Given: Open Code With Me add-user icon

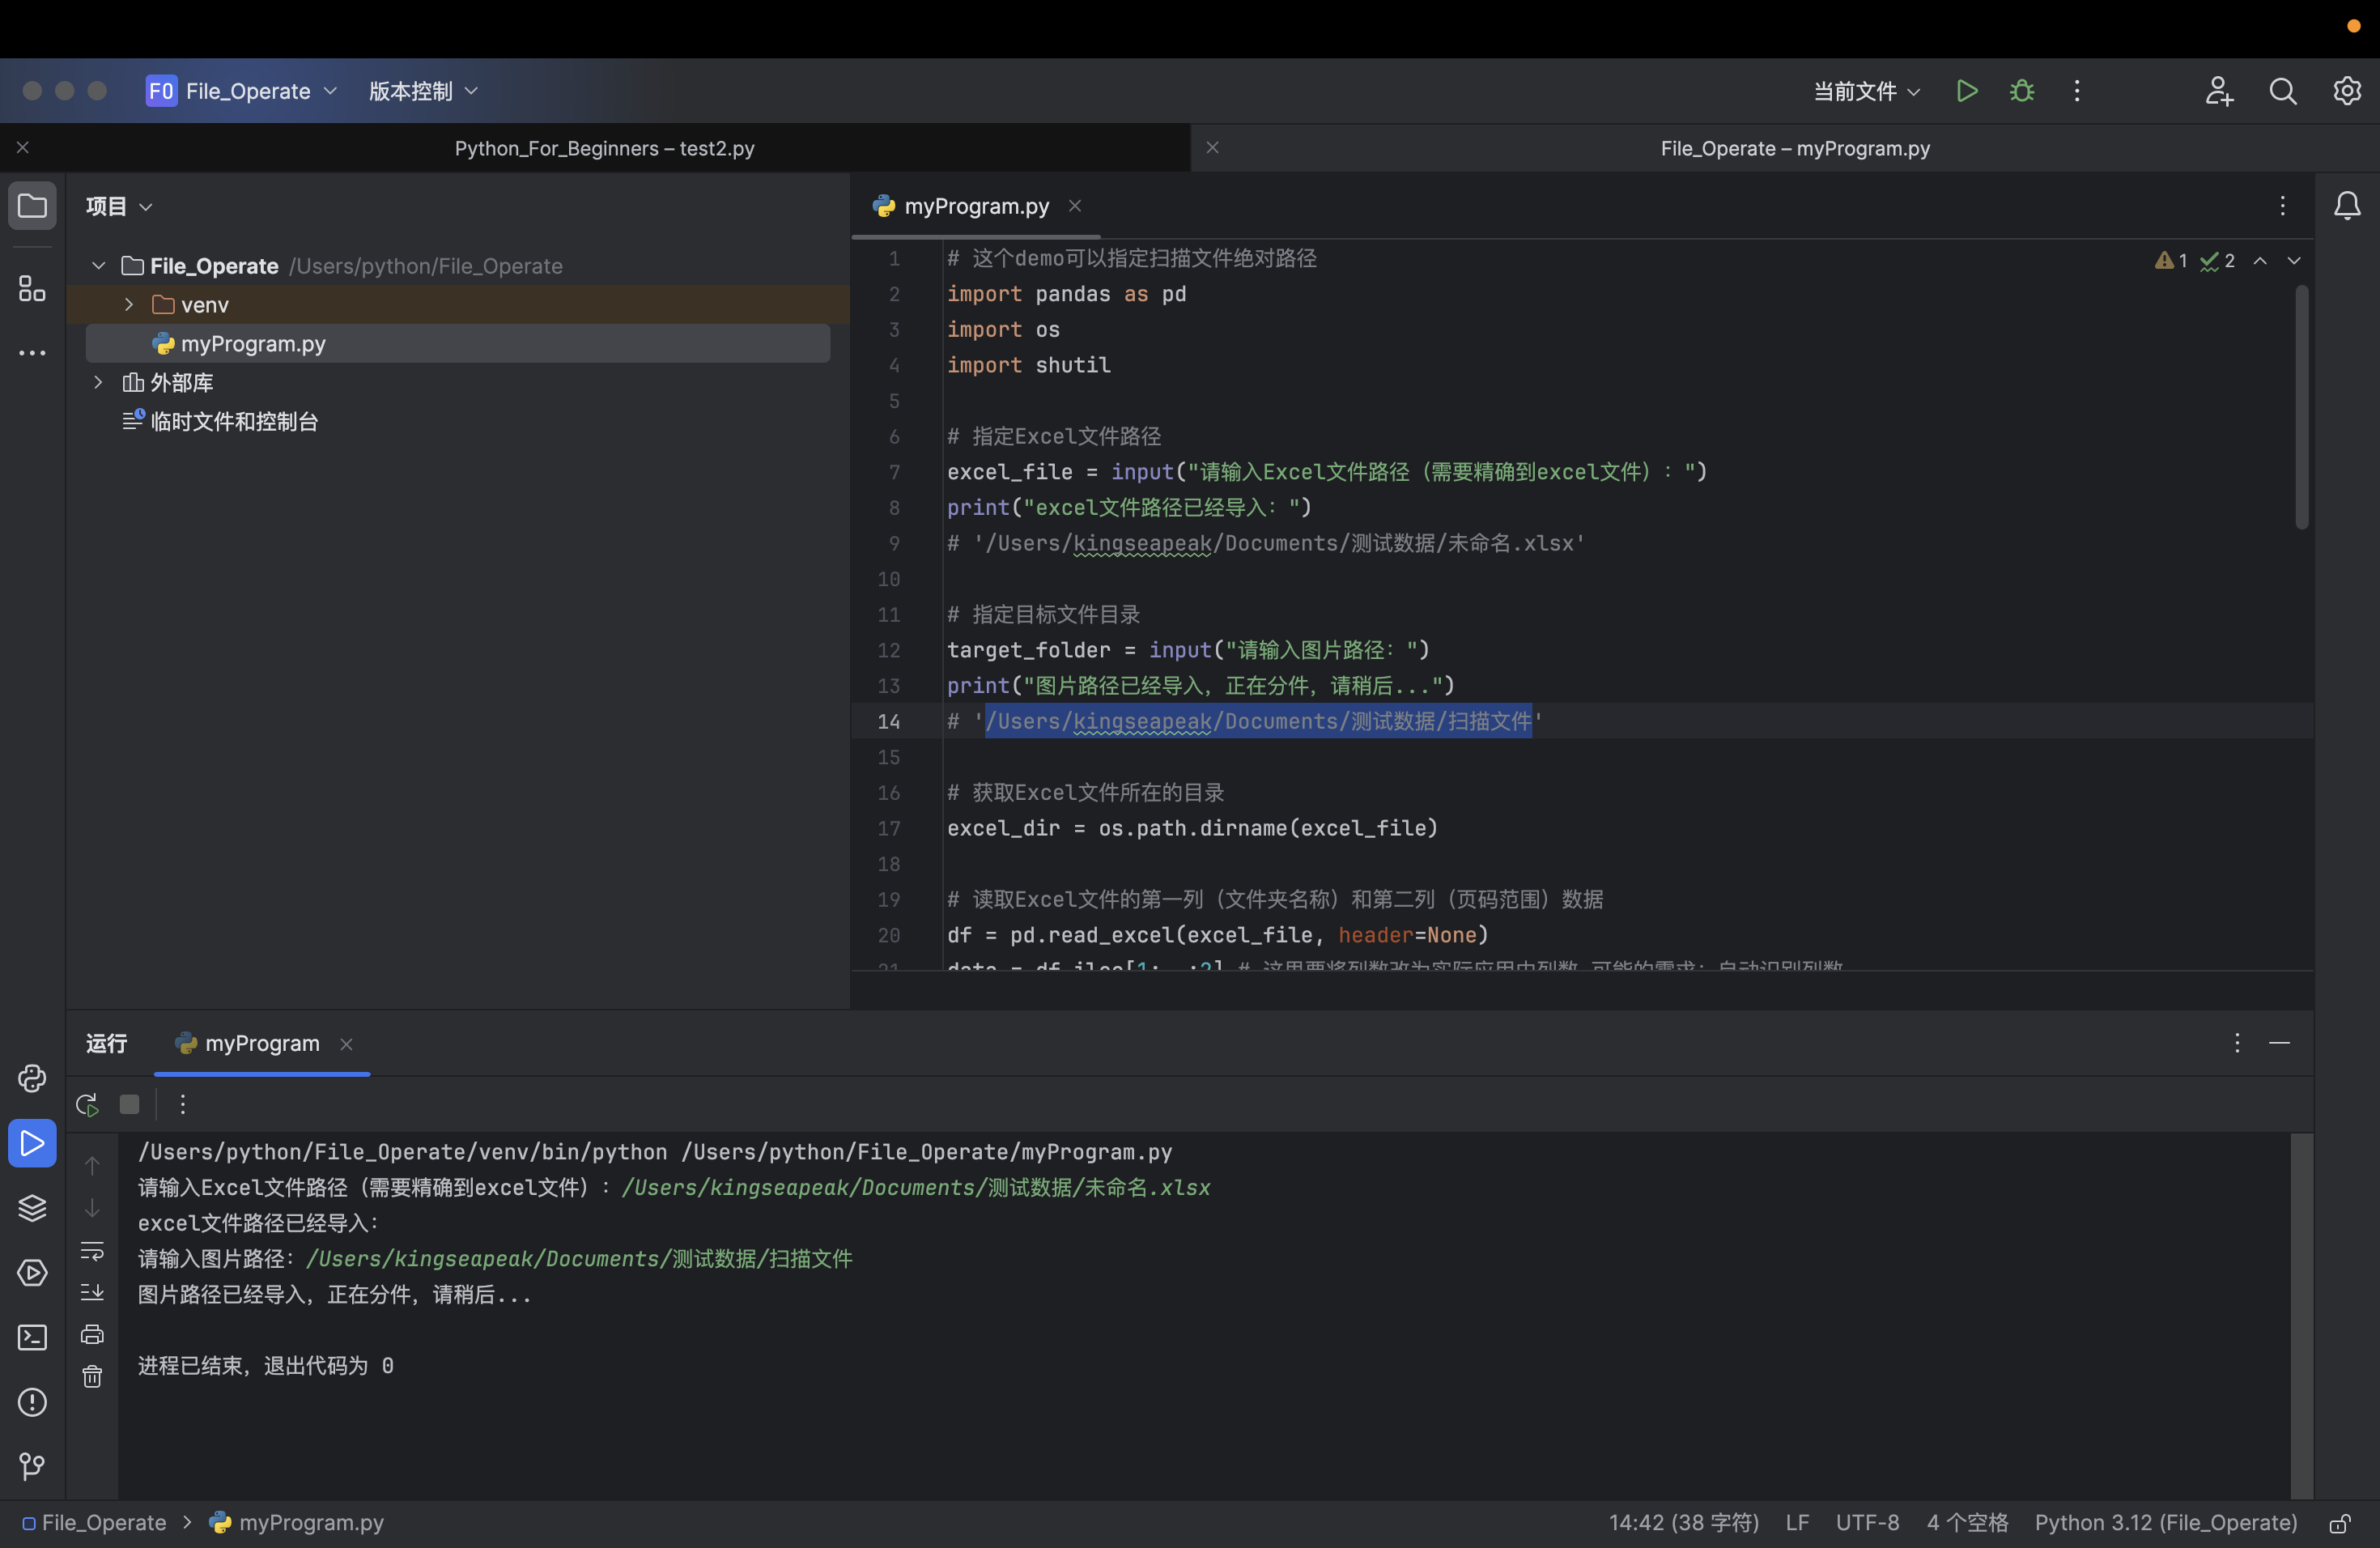Looking at the screenshot, I should point(2219,91).
